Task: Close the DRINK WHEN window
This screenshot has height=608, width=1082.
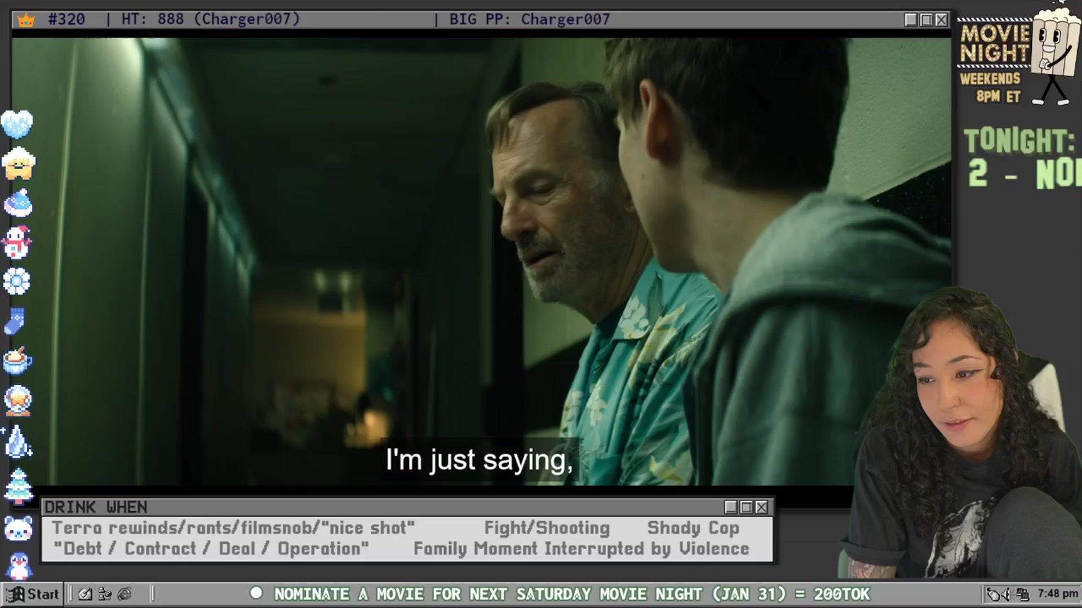Action: (761, 507)
